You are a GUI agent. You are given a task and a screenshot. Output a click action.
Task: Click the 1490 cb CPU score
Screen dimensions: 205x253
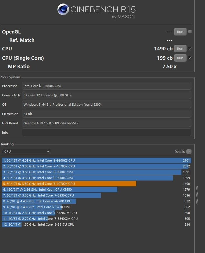(163, 49)
